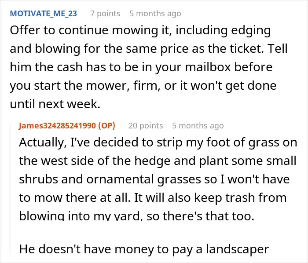Click the text "until next week."
The height and width of the screenshot is (263, 308).
(x=55, y=104)
